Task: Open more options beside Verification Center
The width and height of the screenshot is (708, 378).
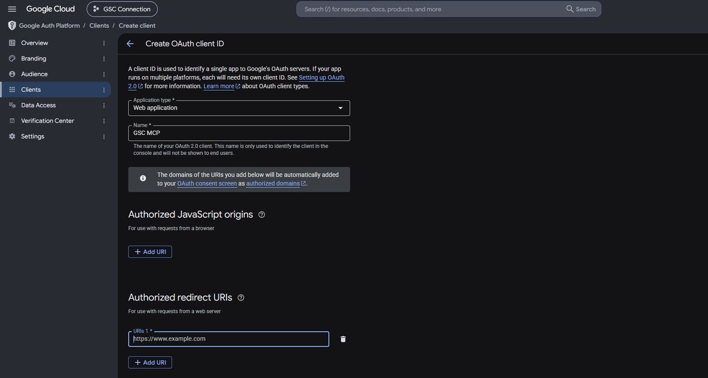Action: [104, 121]
